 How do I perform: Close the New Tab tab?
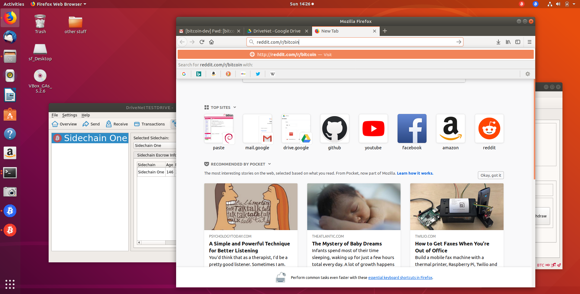coord(375,31)
